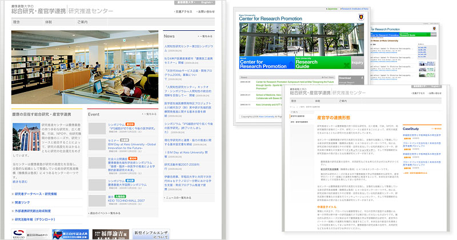
Task: Click Research Institutes of Keio link
Action: click(355, 9)
